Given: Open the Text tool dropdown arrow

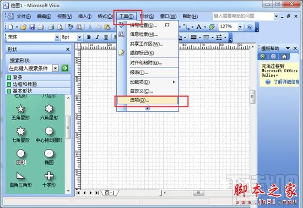Looking at the screenshot, I should pos(205,27).
